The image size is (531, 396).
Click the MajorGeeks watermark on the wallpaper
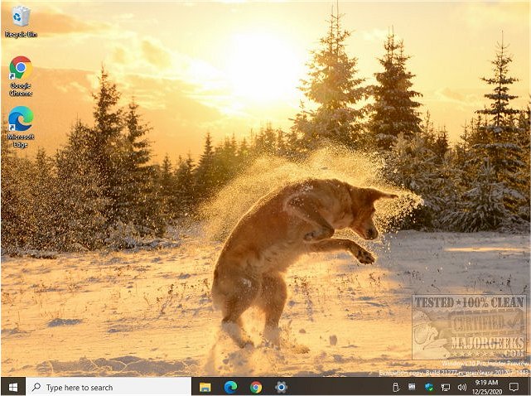pos(470,327)
